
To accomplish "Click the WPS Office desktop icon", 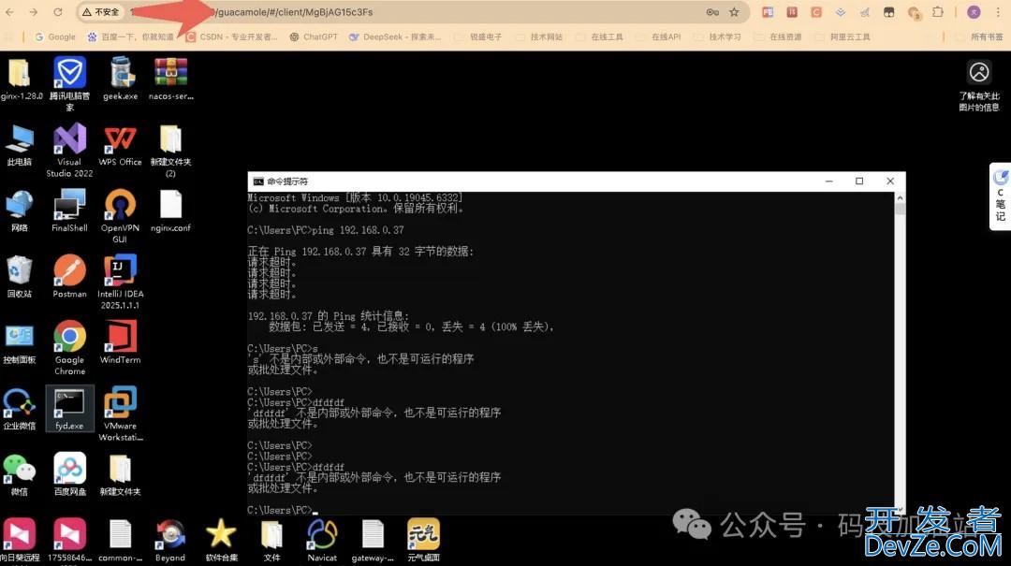I will [x=120, y=139].
